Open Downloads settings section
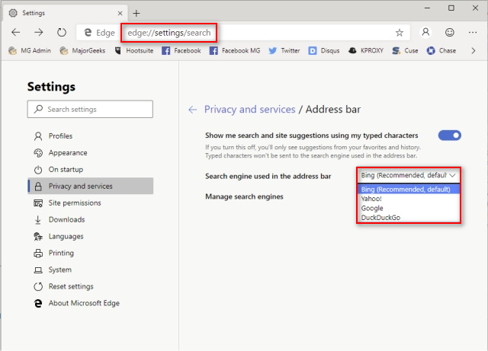Image resolution: width=488 pixels, height=351 pixels. click(90, 219)
